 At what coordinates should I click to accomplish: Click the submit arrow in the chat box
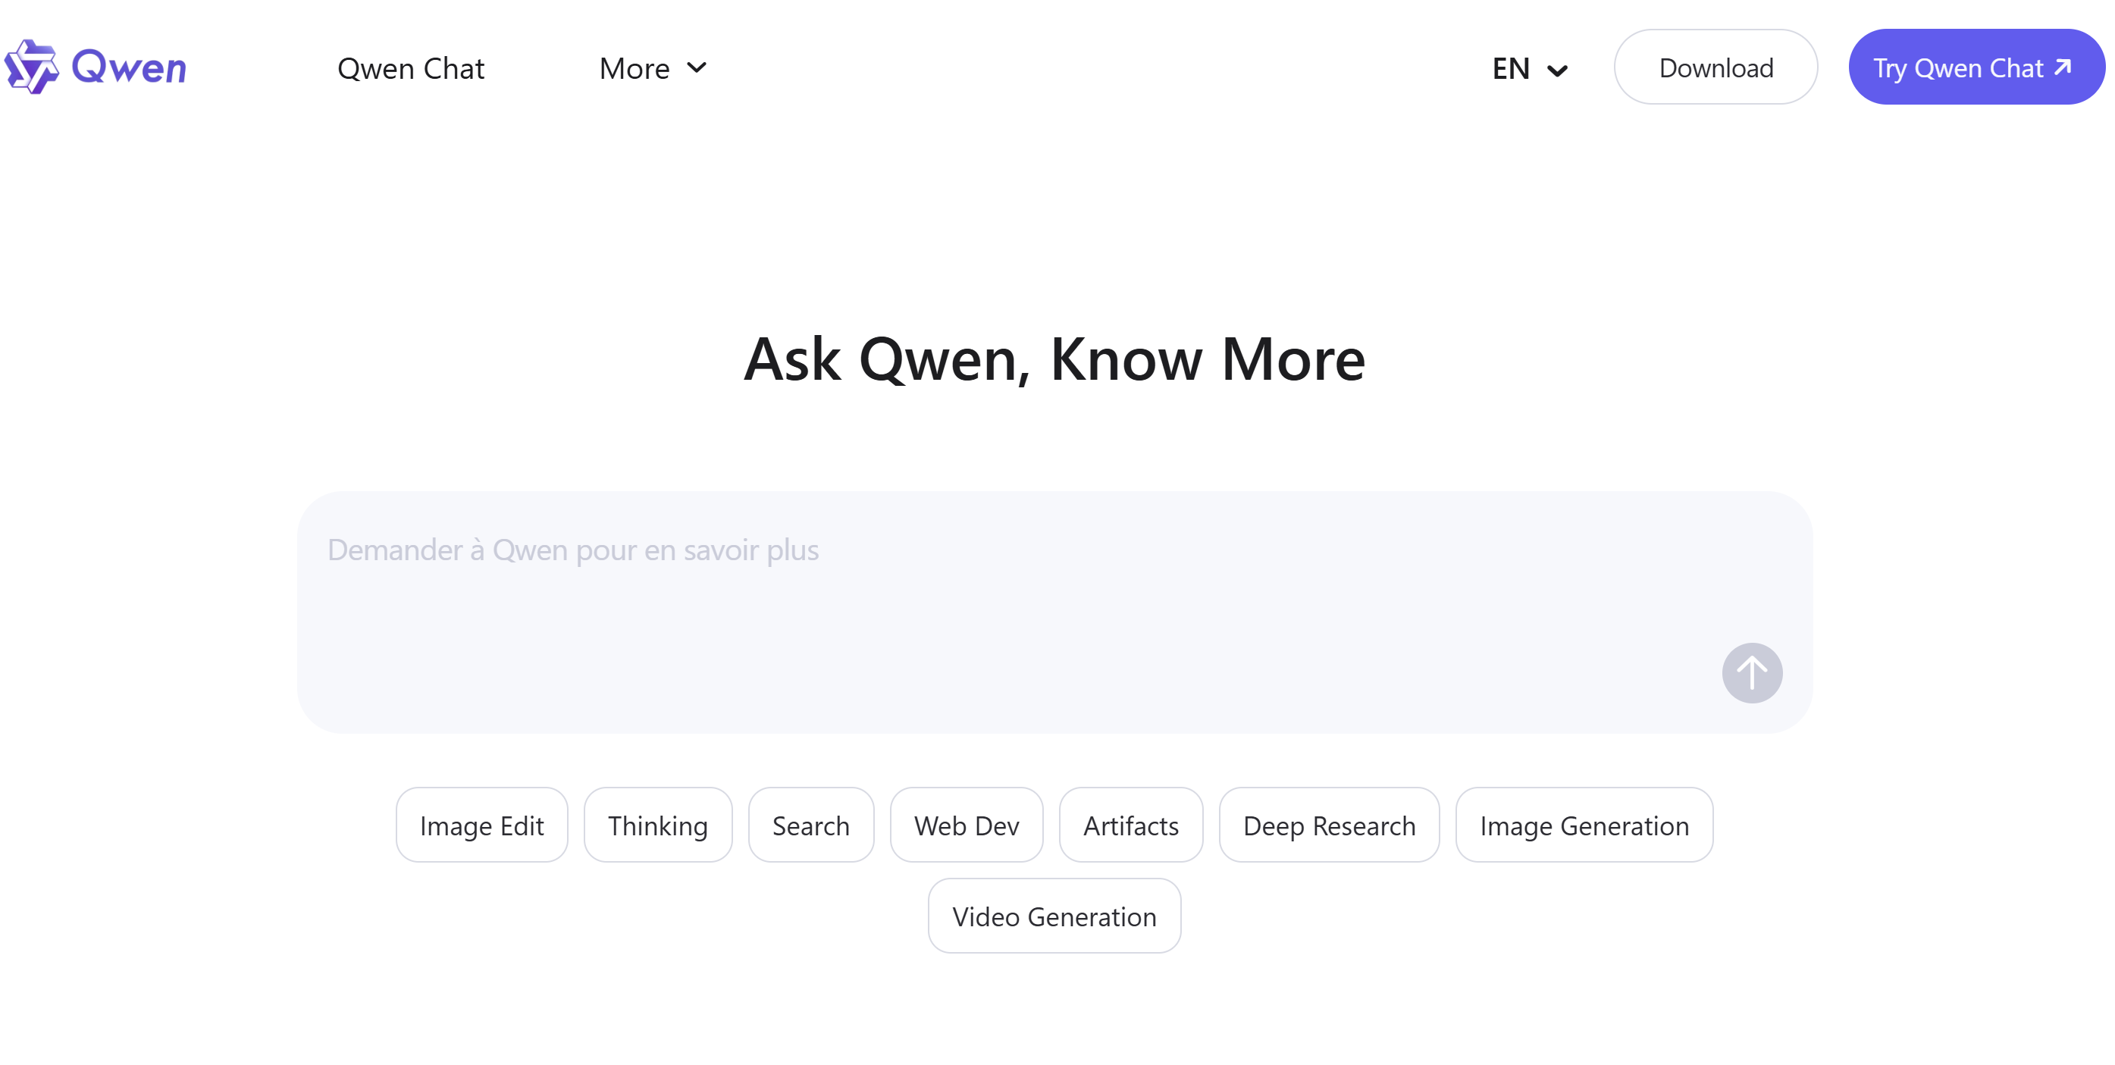[1751, 672]
